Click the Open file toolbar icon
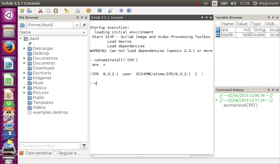This screenshot has height=164, width=280. pos(30,11)
